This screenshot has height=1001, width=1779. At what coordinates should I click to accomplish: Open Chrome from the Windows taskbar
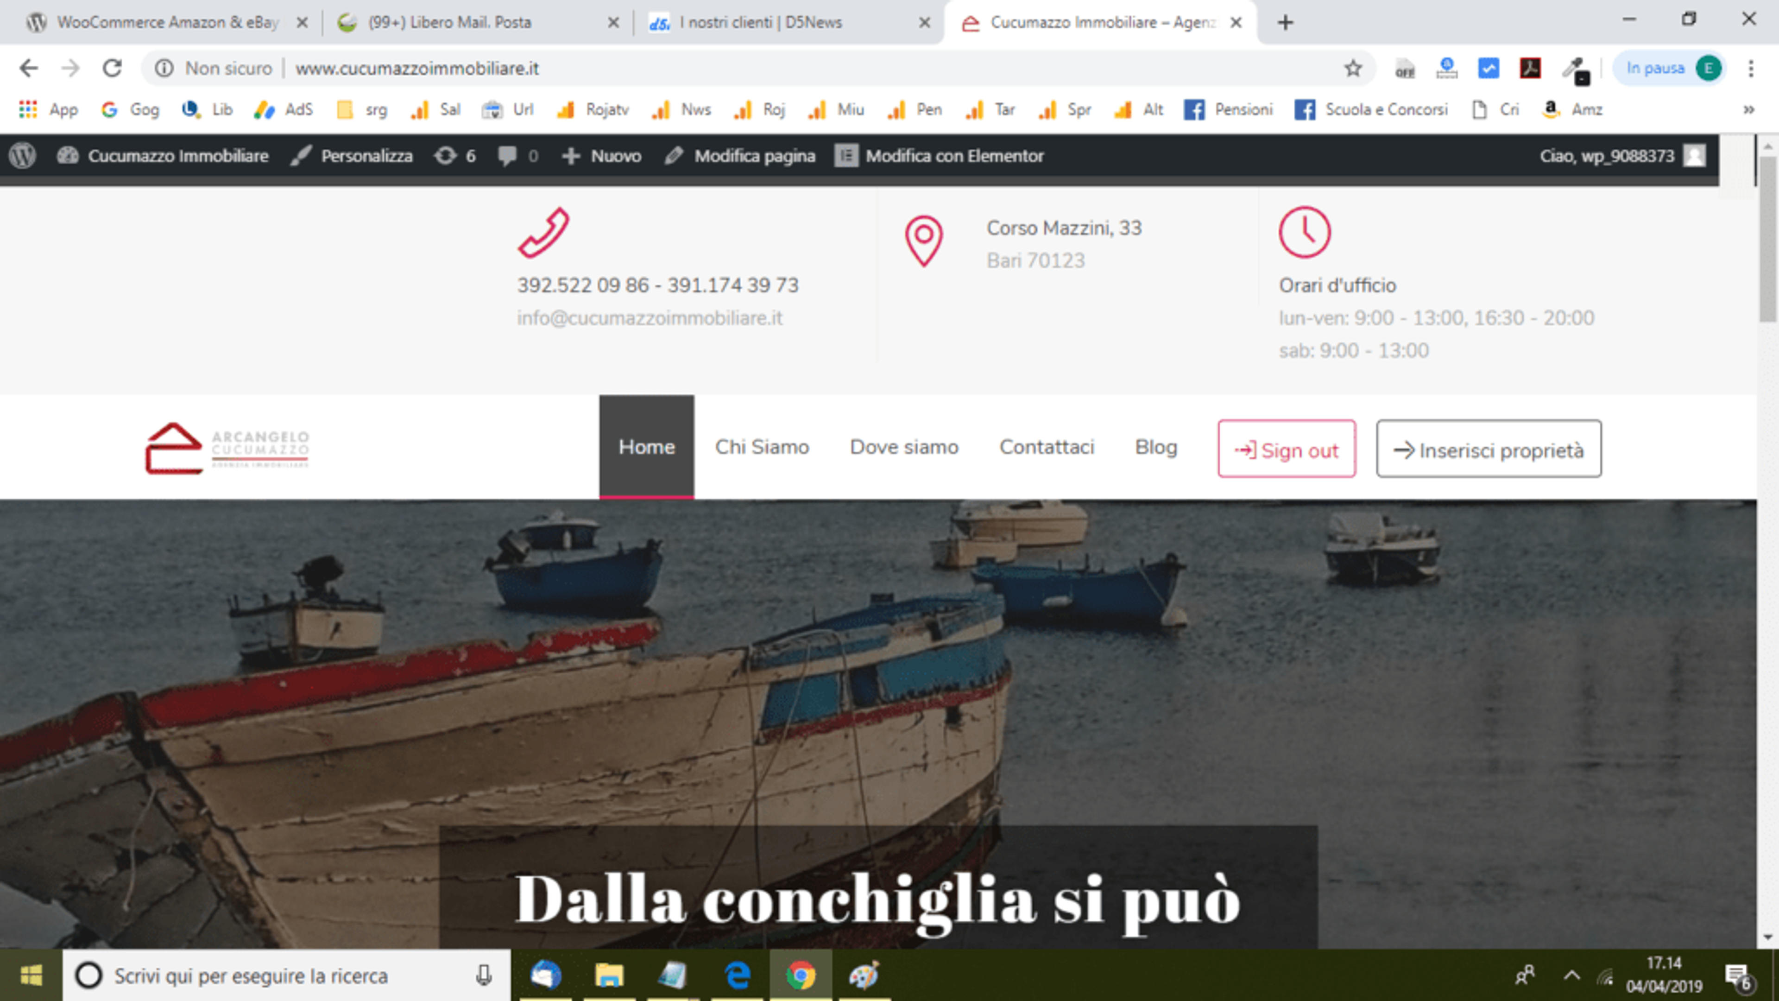tap(801, 975)
